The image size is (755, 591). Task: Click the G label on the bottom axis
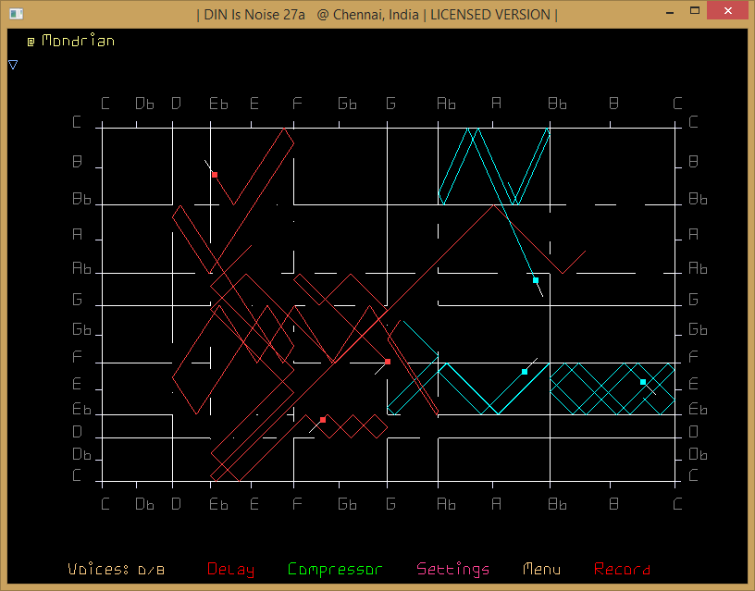click(x=391, y=504)
